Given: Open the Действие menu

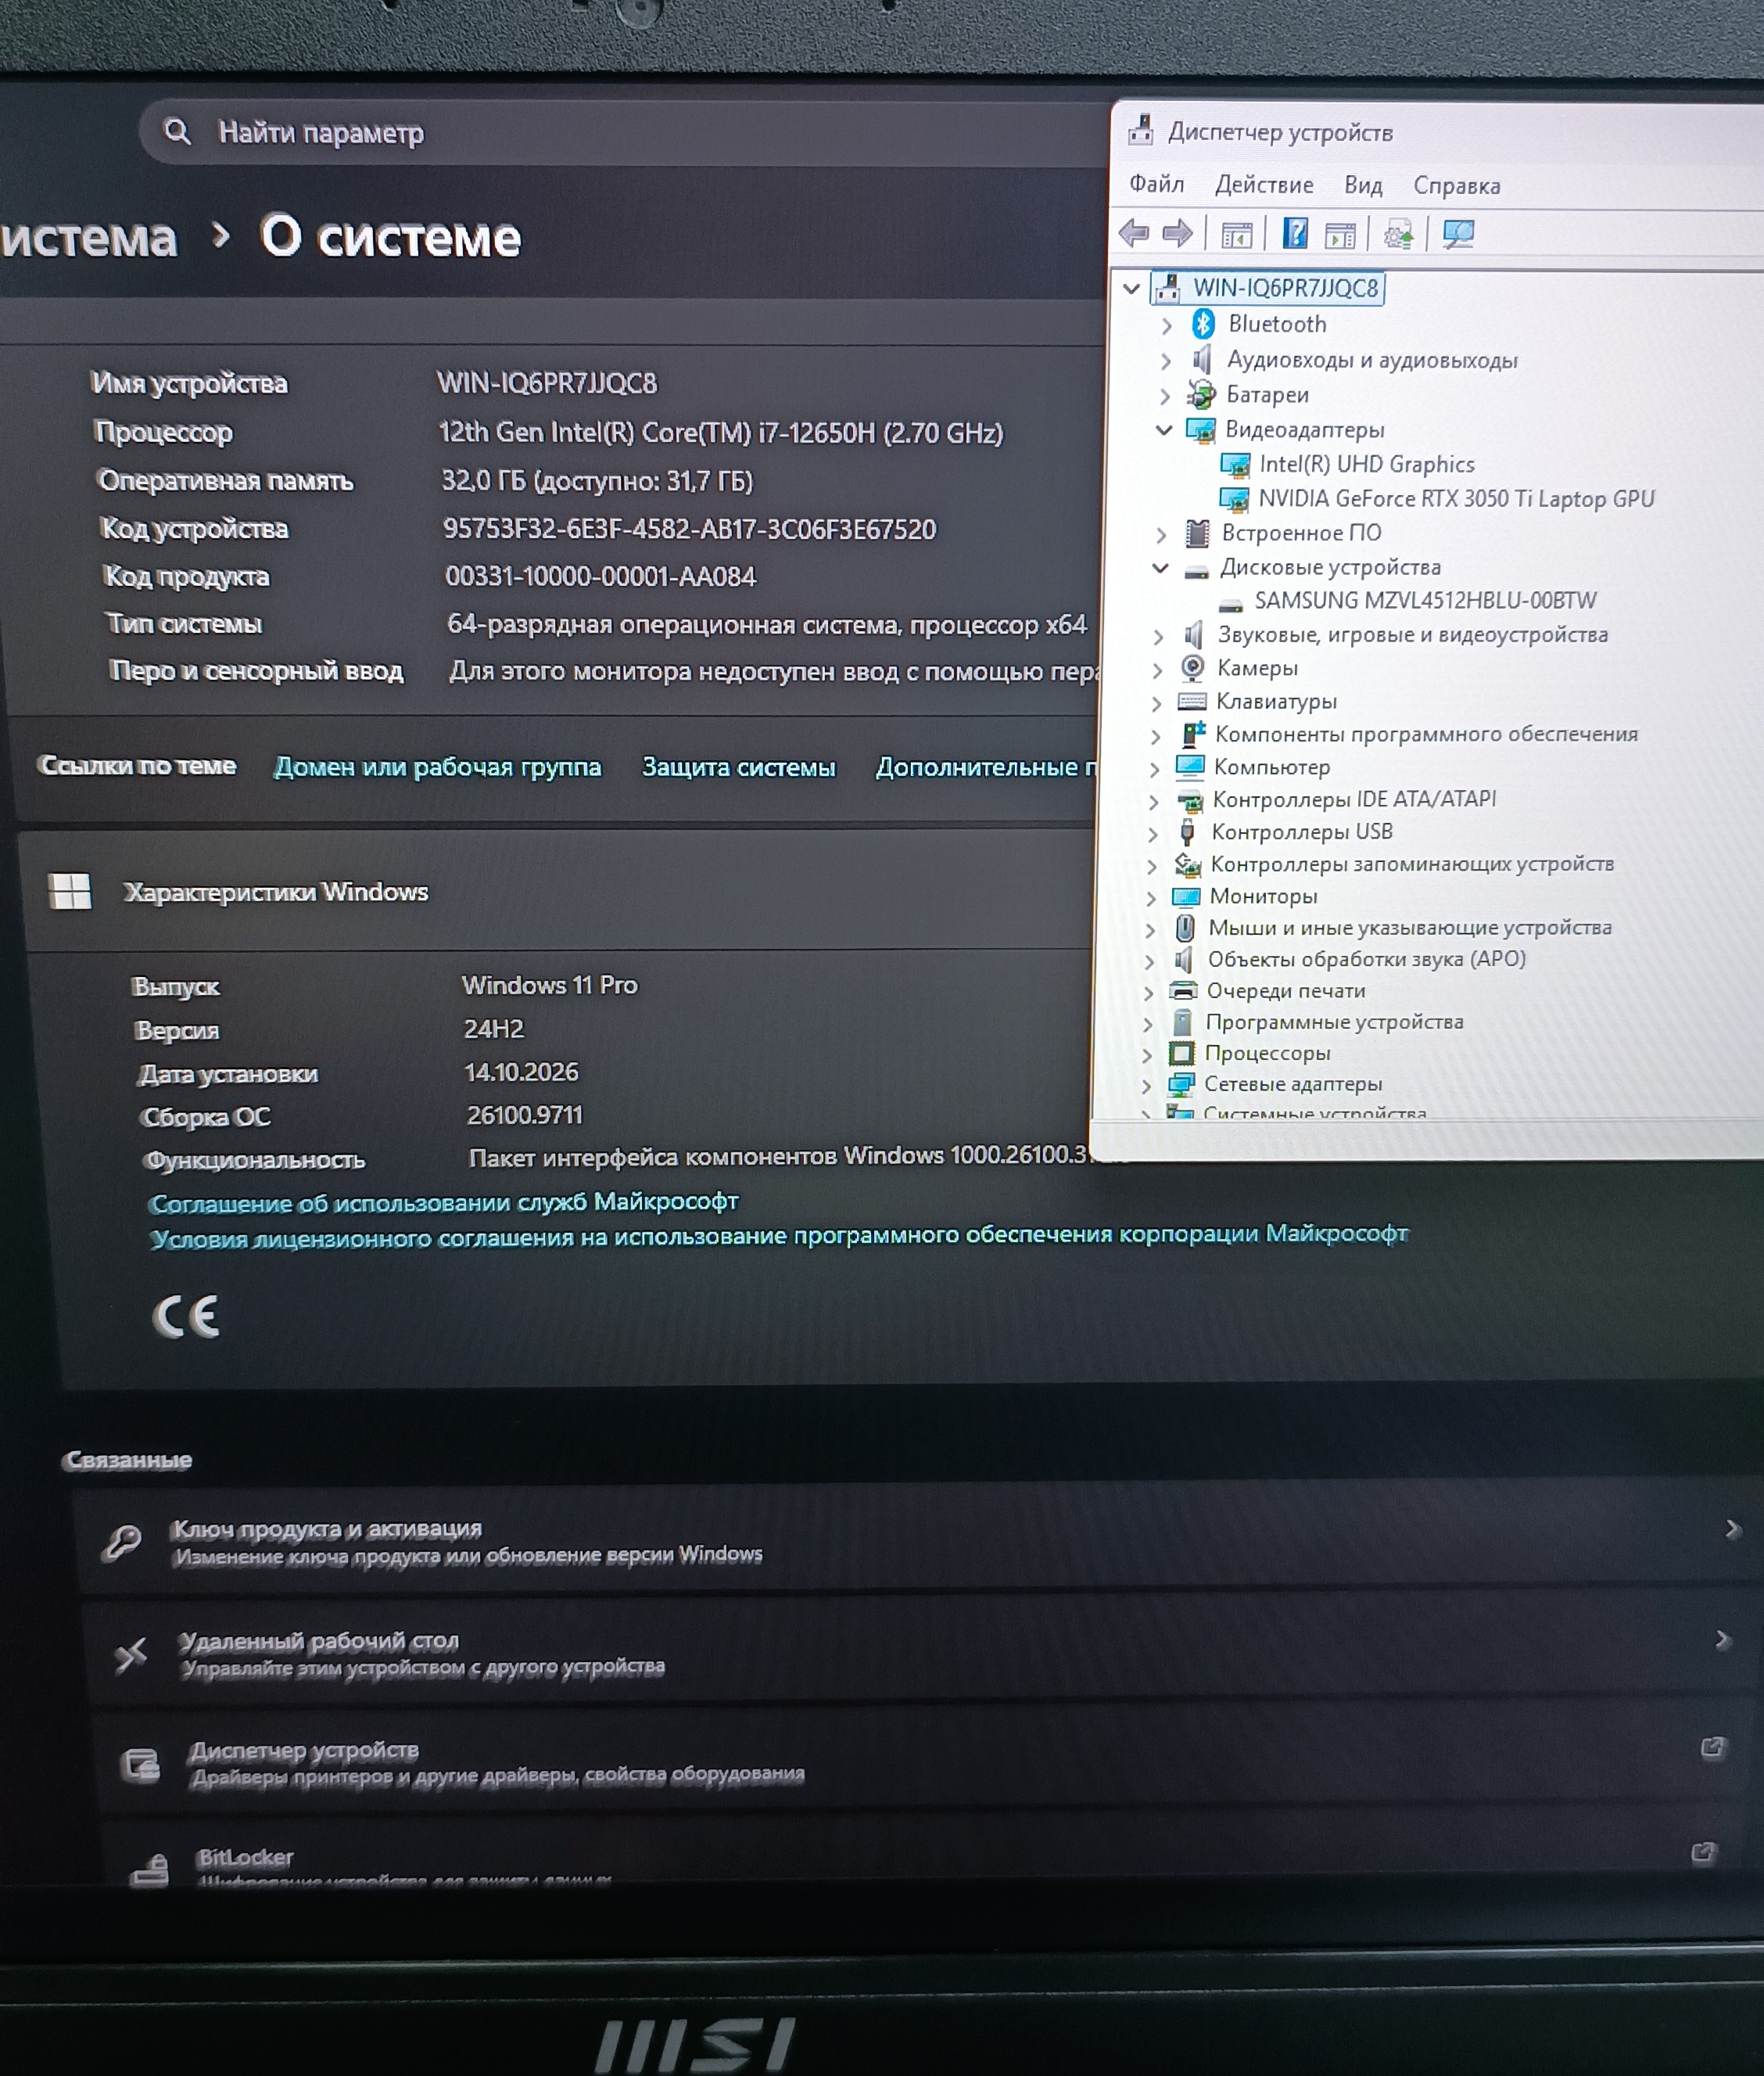Looking at the screenshot, I should pos(1264,185).
